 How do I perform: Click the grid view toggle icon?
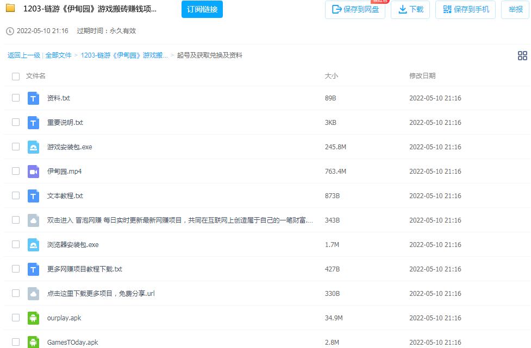tap(522, 55)
